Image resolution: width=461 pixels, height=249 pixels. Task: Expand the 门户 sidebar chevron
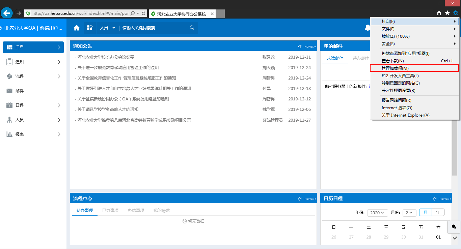pos(59,48)
